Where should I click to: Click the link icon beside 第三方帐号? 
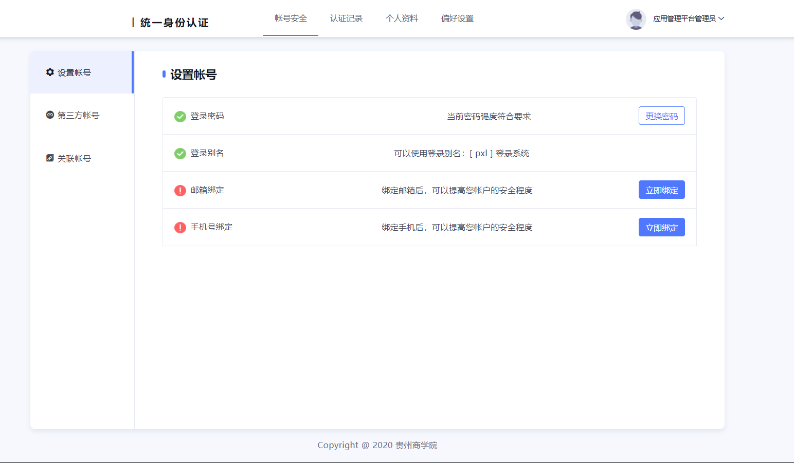tap(50, 115)
